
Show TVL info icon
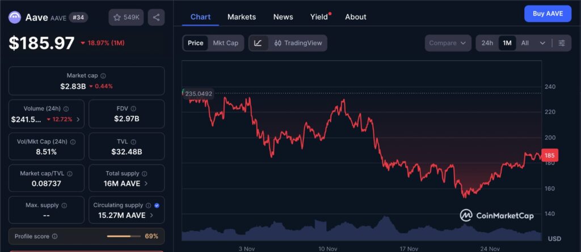[x=133, y=142]
